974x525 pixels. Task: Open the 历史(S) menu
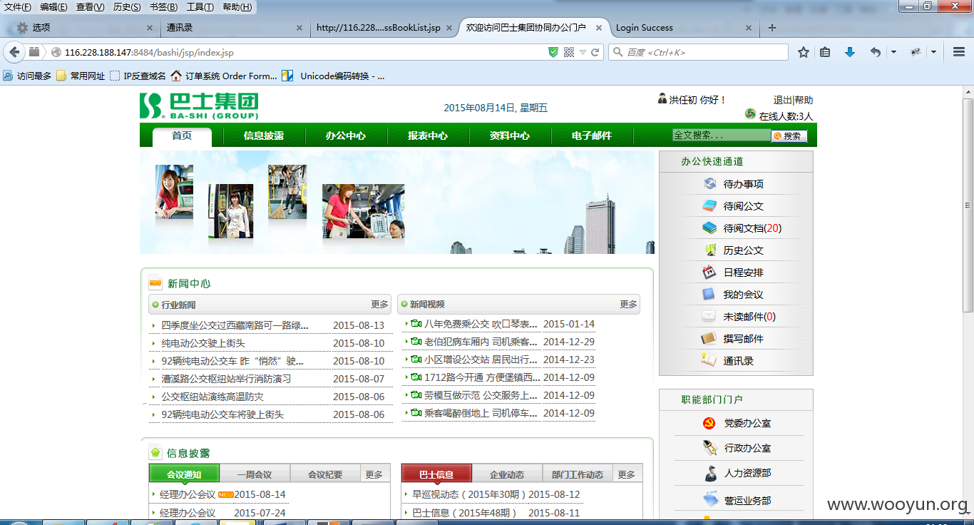(x=127, y=7)
